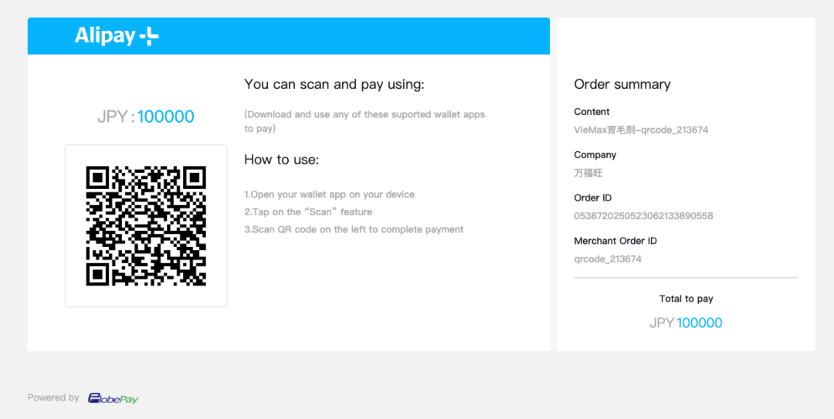Click the GlobePay logo in footer
The image size is (834, 419).
pos(113,398)
